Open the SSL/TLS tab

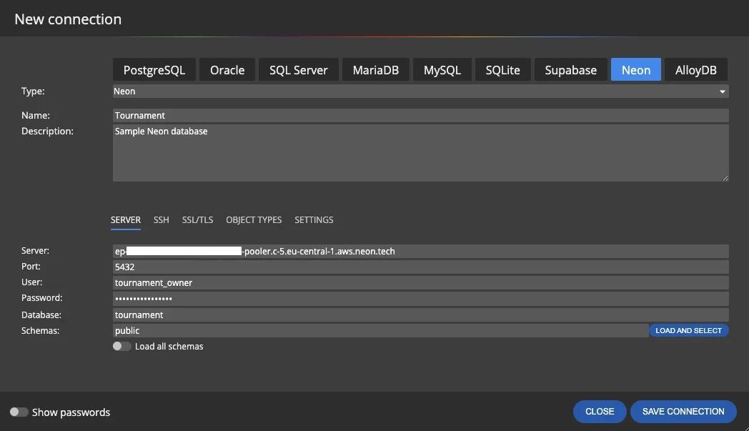click(197, 220)
